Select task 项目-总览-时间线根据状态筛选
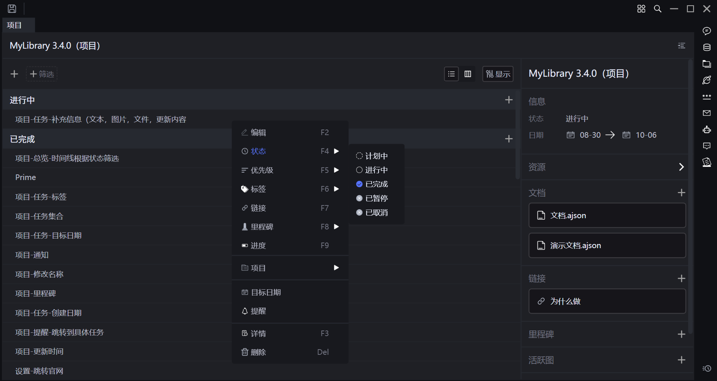717x381 pixels. 67,158
